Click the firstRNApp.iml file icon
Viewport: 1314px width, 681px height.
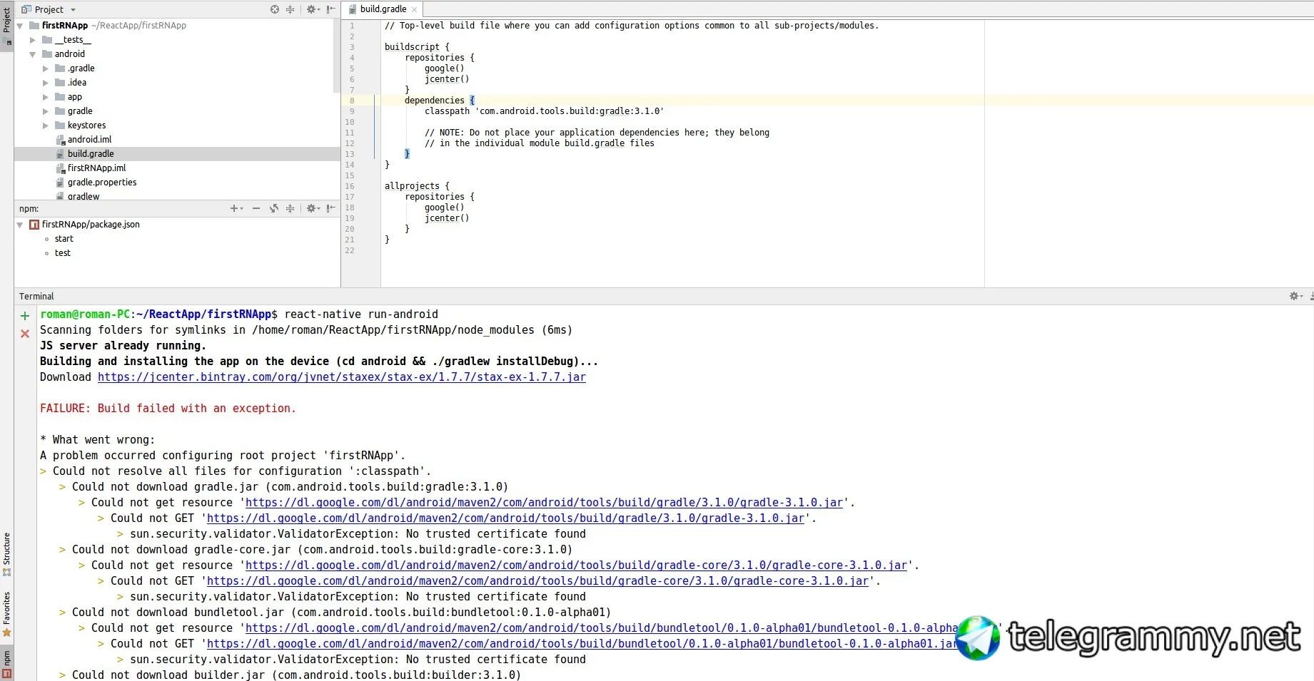coord(61,168)
